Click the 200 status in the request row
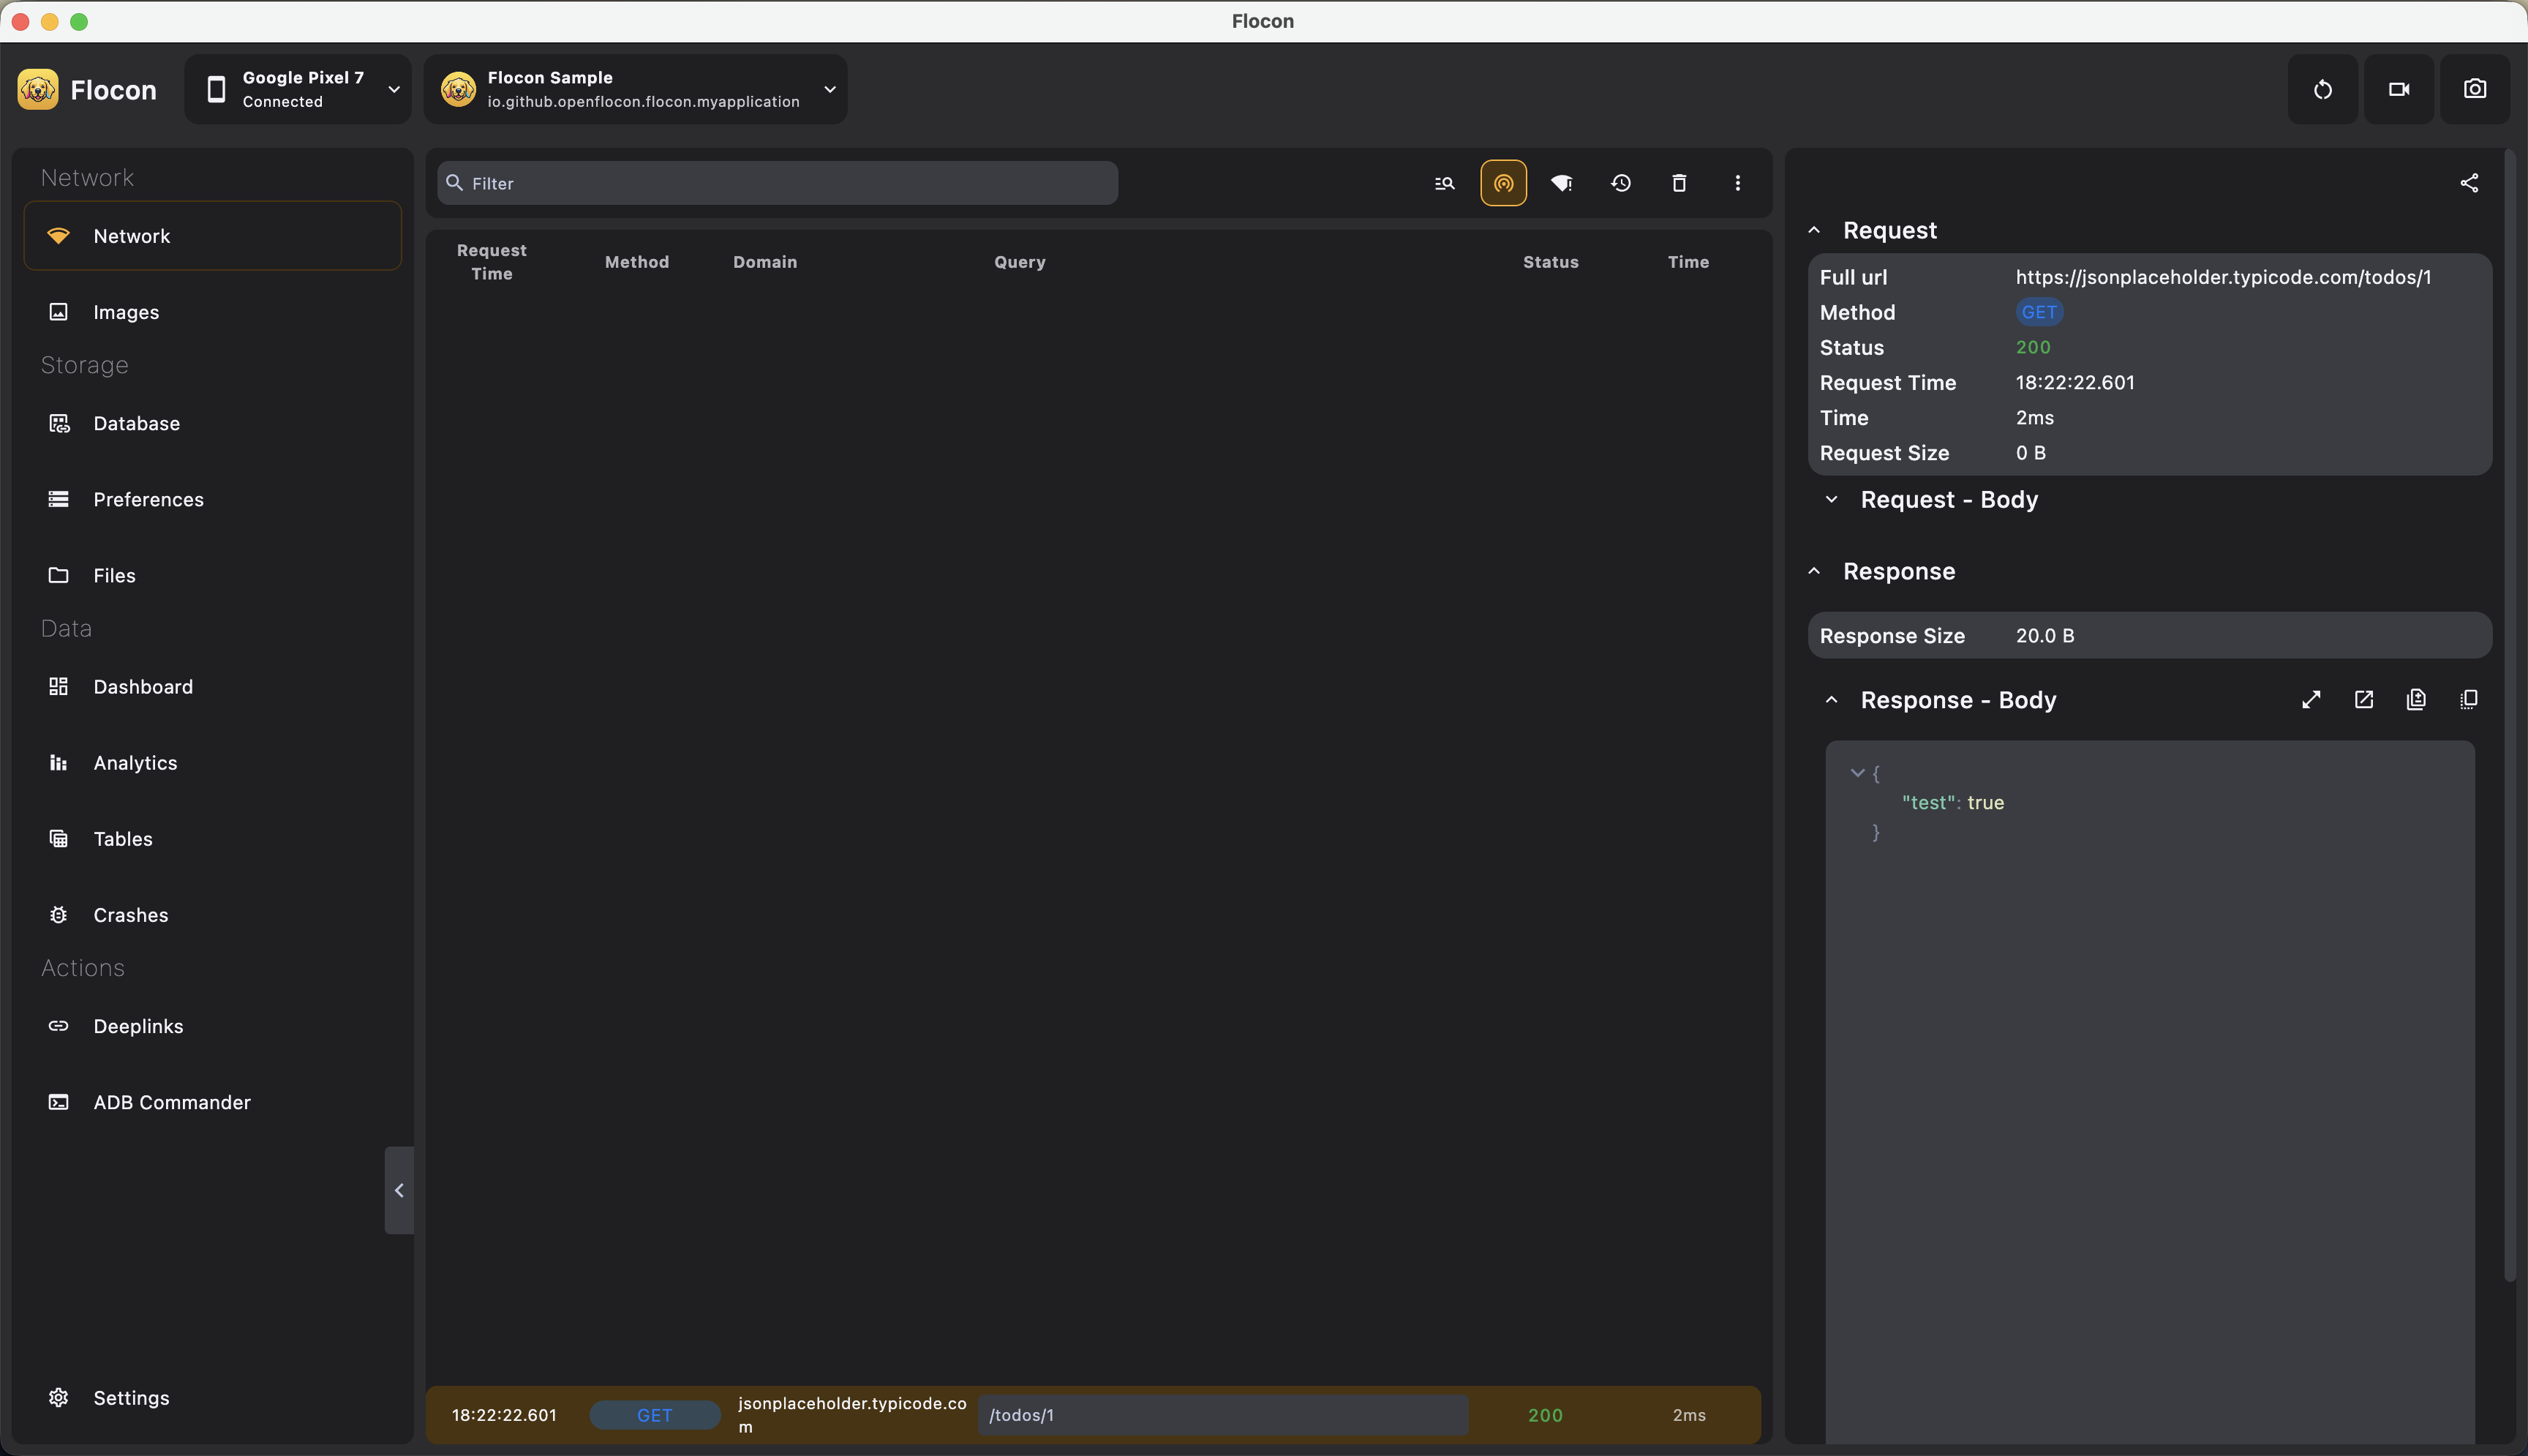Screen dimensions: 2528x1456 tap(1546, 1415)
